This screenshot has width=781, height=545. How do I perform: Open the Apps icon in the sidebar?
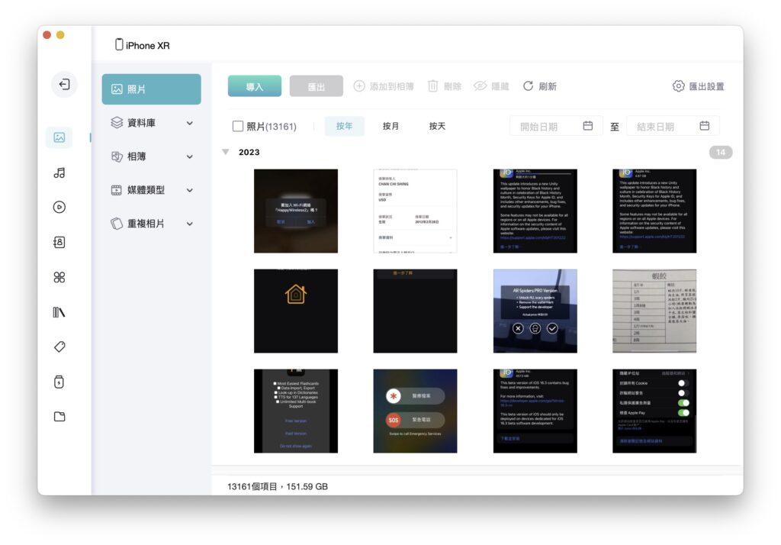[59, 277]
